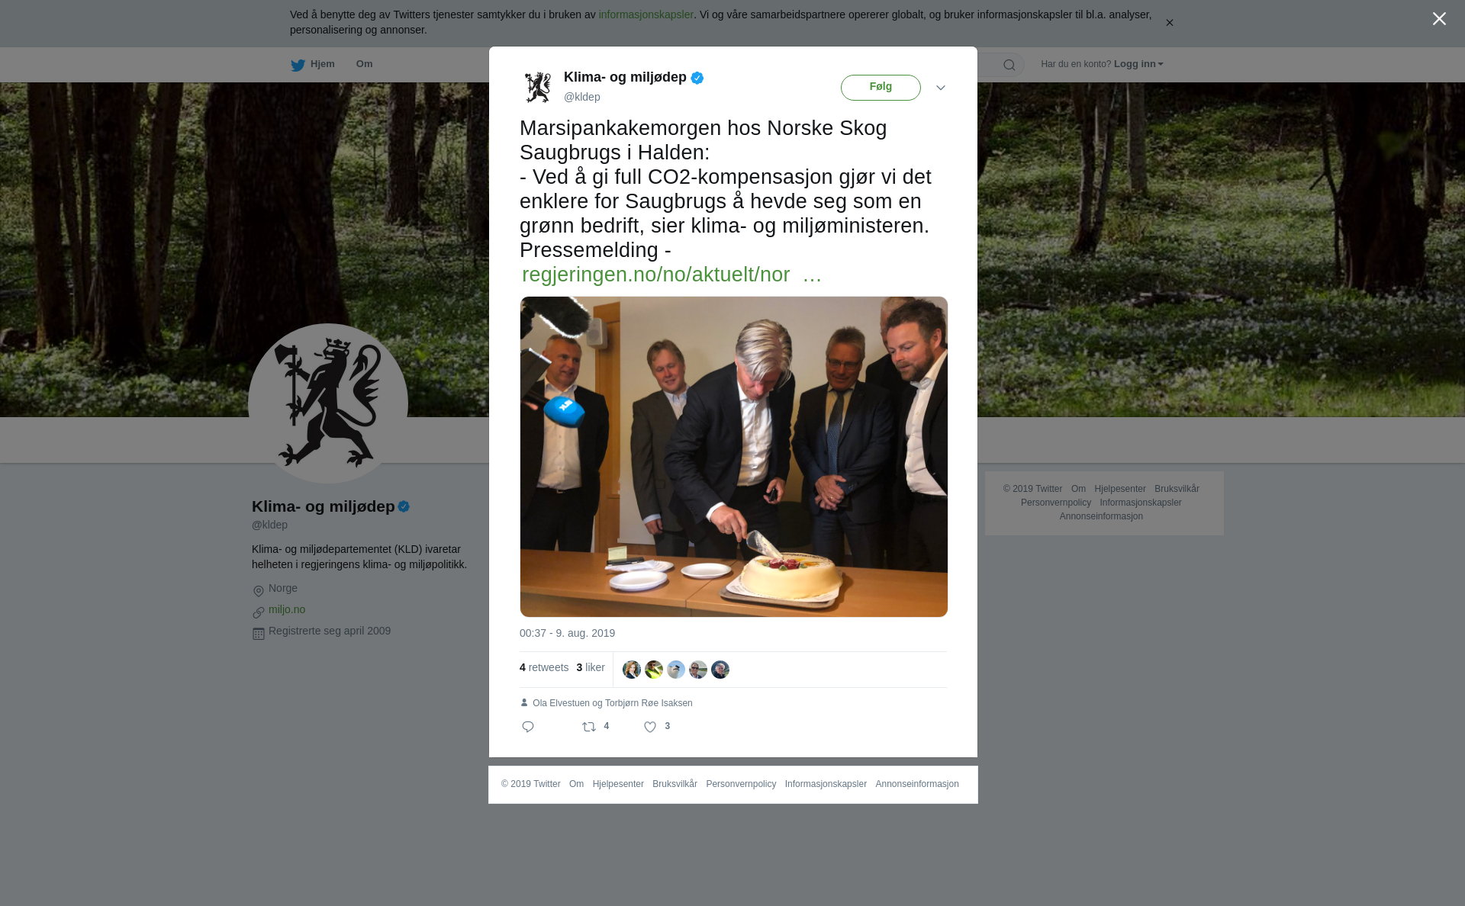The image size is (1465, 906).
Task: Dismiss the cookie notice with small X
Action: point(1169,23)
